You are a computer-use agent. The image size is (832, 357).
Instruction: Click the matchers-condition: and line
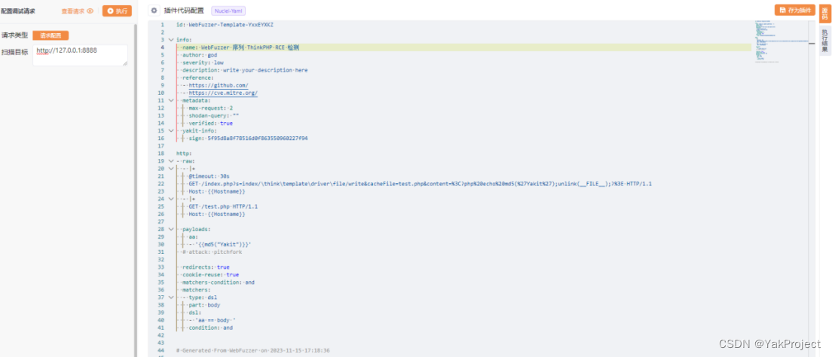click(x=218, y=282)
